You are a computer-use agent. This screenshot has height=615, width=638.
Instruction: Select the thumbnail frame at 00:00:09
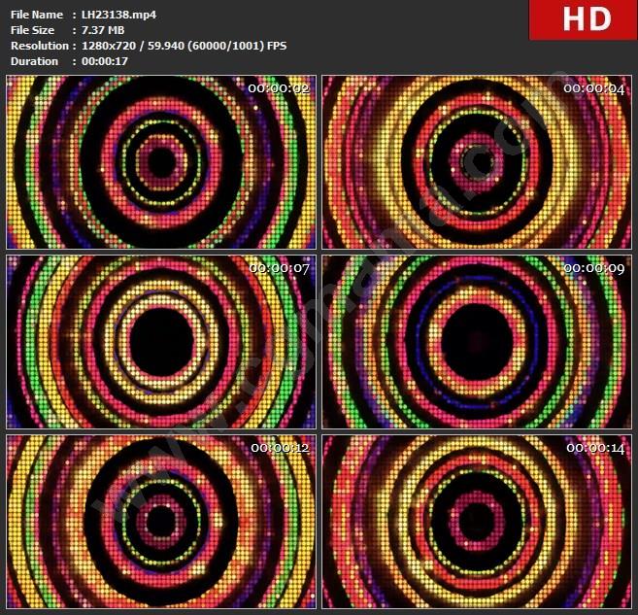477,341
